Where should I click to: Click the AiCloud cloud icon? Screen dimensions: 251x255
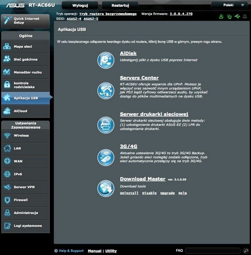7,111
